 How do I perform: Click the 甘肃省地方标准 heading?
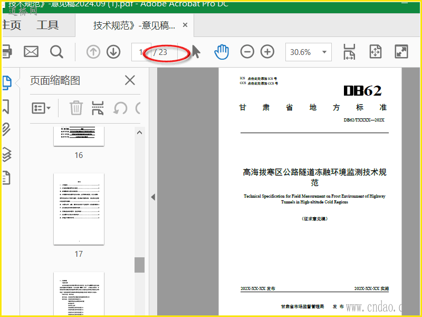pos(313,107)
